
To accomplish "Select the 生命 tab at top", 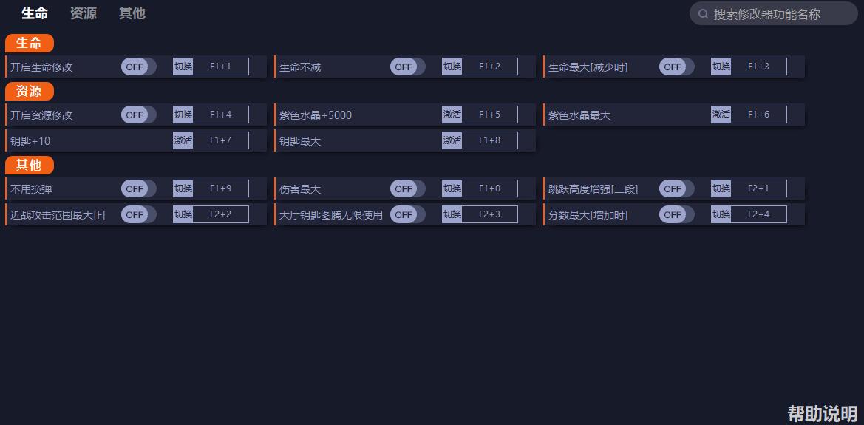I will [35, 13].
